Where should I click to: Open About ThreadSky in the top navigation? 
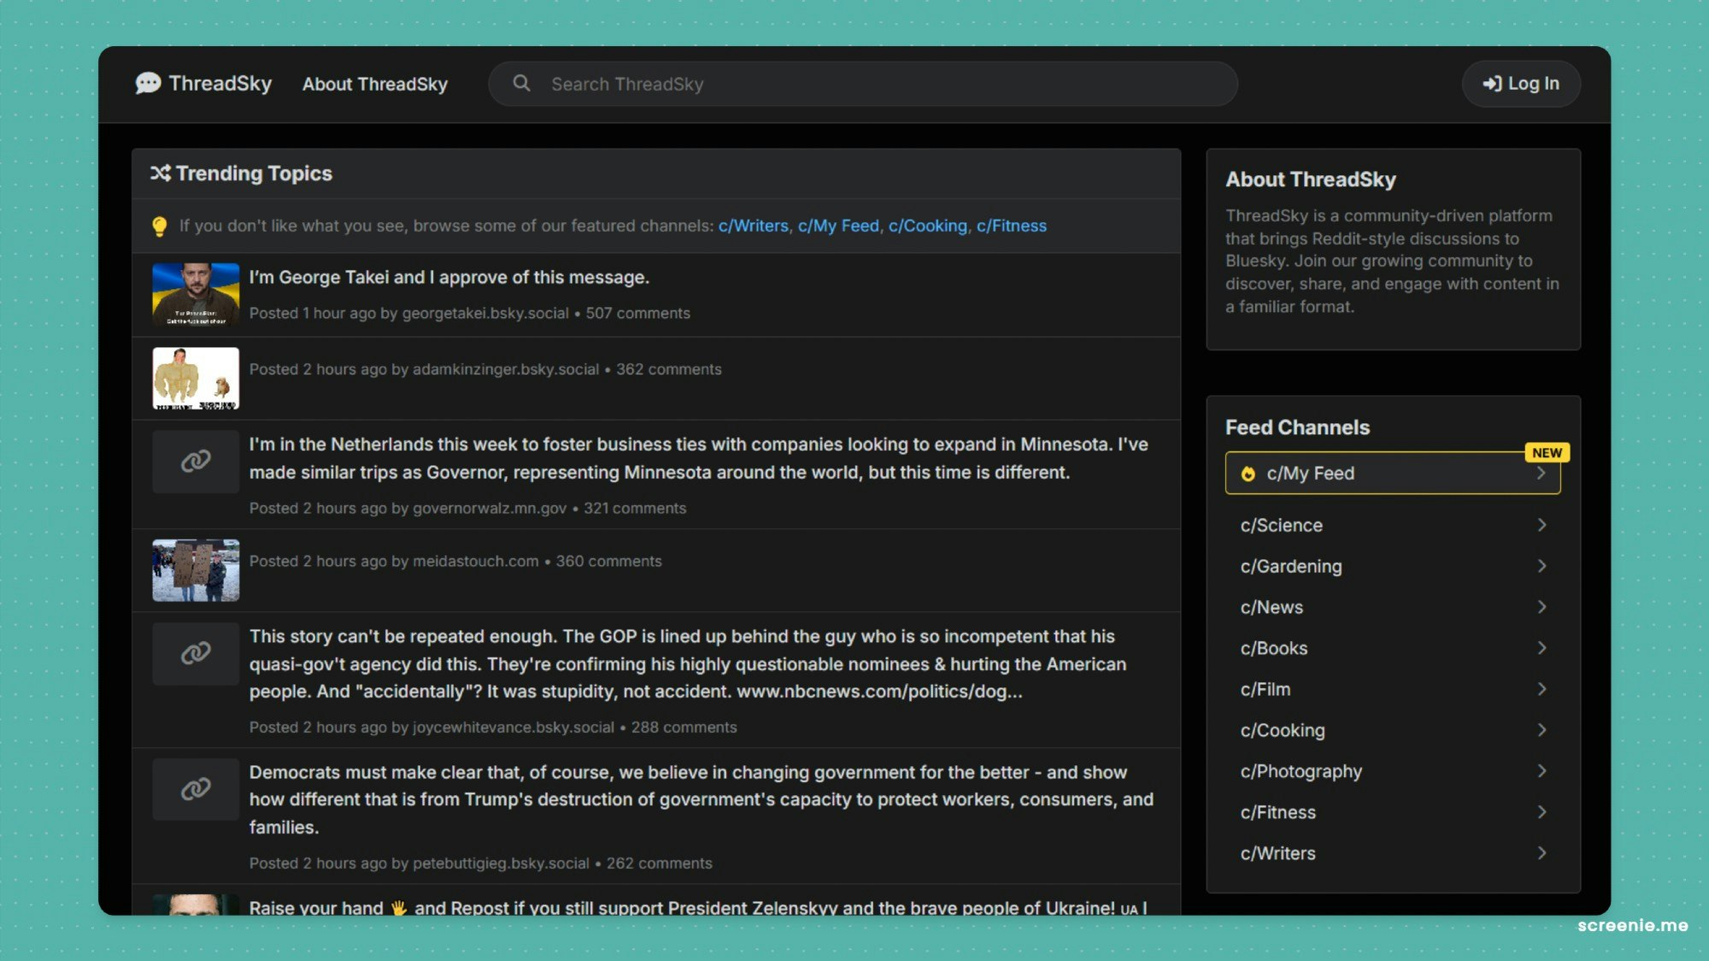pyautogui.click(x=374, y=84)
